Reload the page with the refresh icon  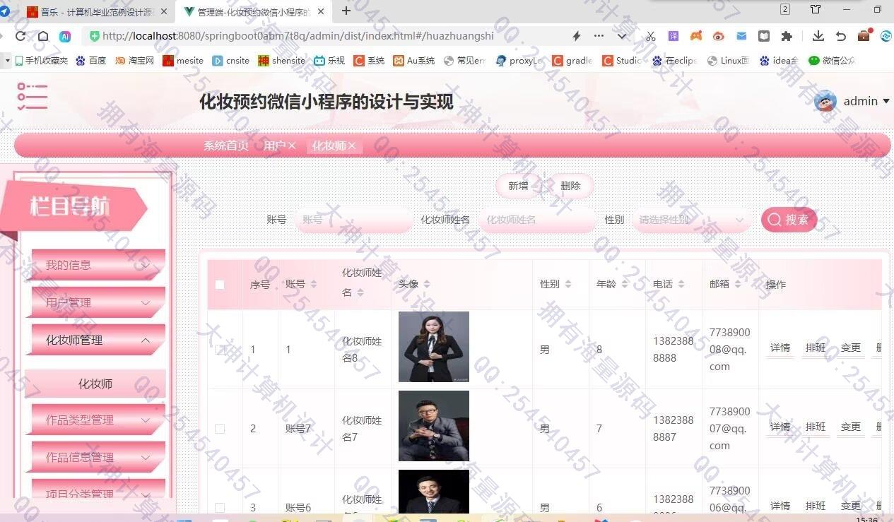20,36
